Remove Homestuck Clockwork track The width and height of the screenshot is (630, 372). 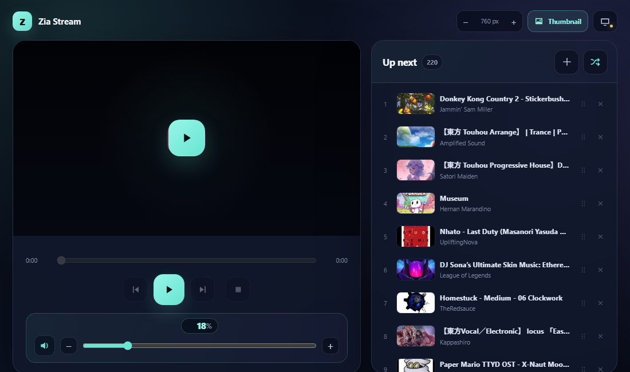(x=600, y=303)
